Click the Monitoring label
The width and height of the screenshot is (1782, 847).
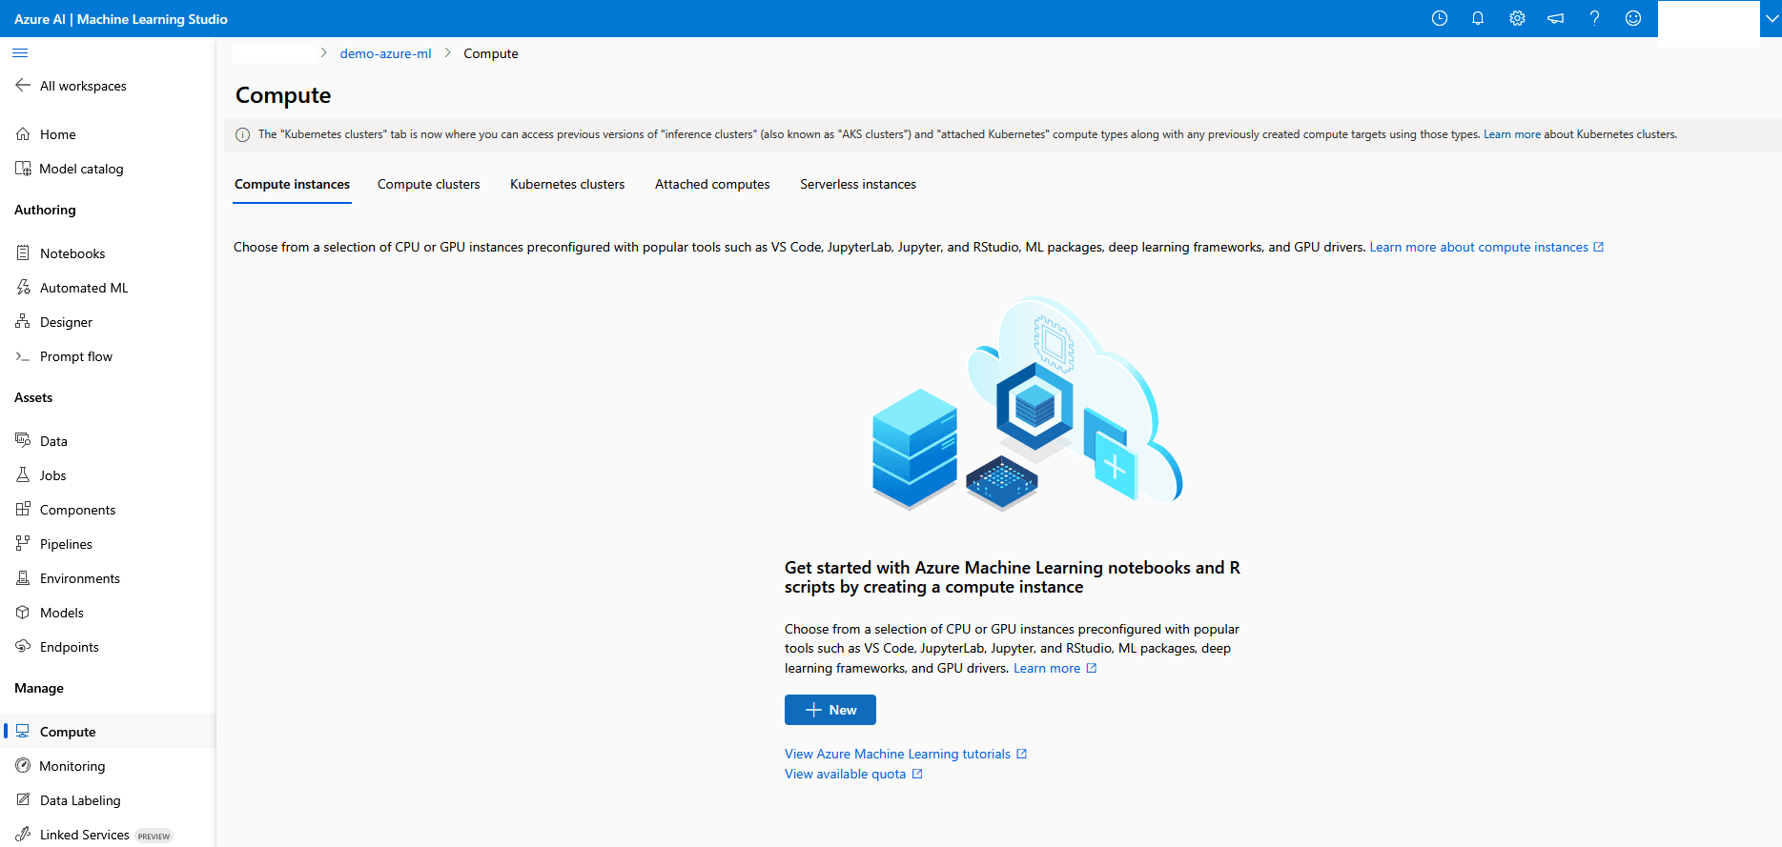(72, 766)
